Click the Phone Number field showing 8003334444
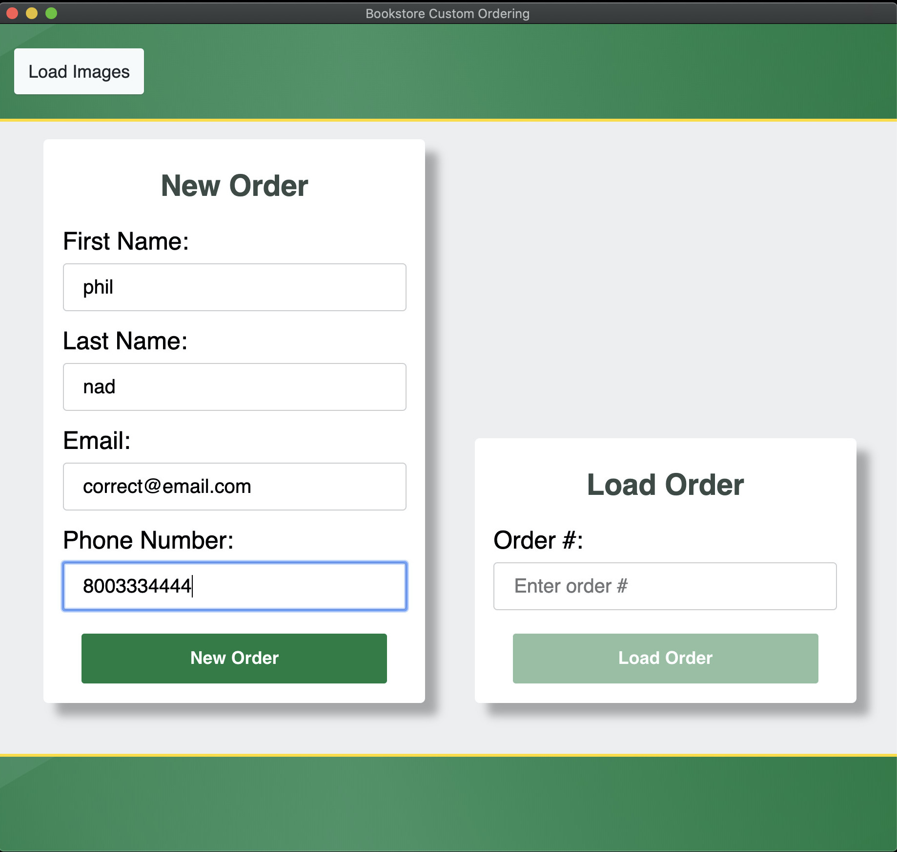This screenshot has height=852, width=897. (234, 586)
